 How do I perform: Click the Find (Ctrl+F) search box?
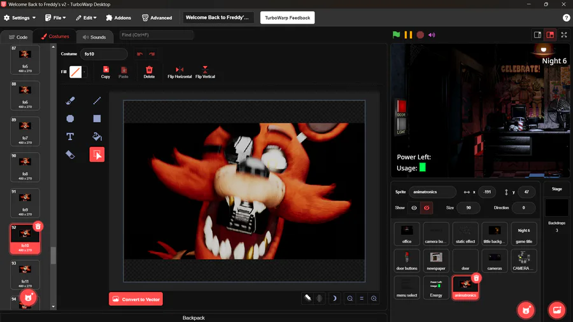(x=157, y=35)
